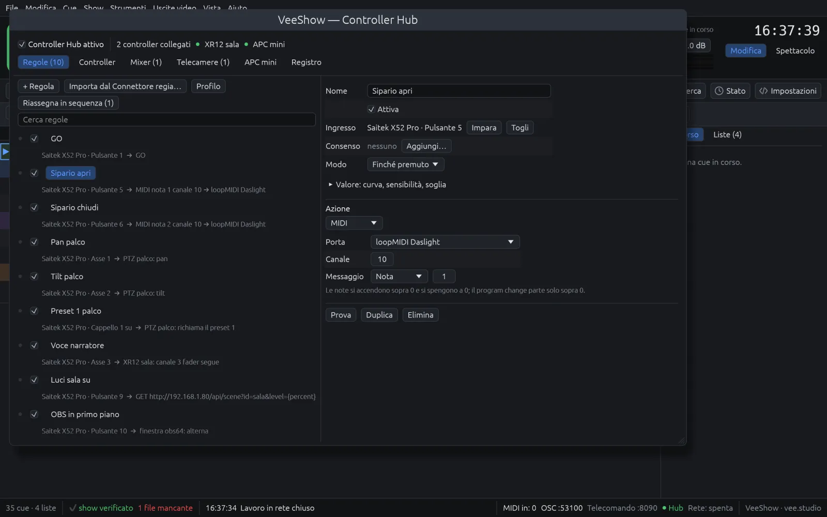This screenshot has width=827, height=517.
Task: Open the Registro tab
Action: (307, 62)
